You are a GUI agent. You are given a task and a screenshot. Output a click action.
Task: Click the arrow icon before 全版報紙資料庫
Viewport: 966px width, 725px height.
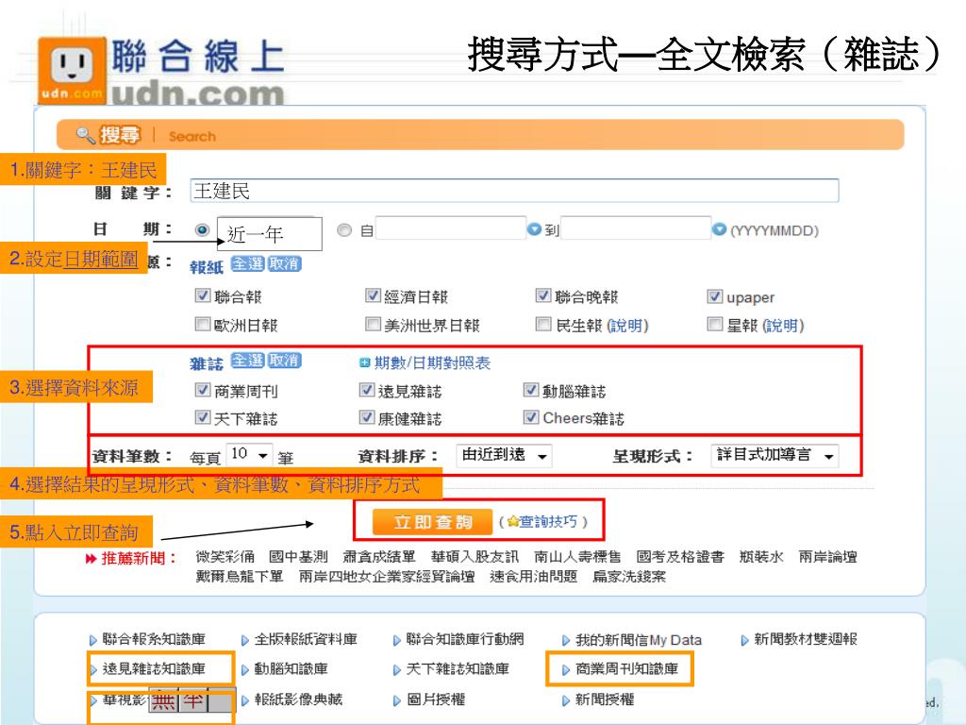pos(244,640)
